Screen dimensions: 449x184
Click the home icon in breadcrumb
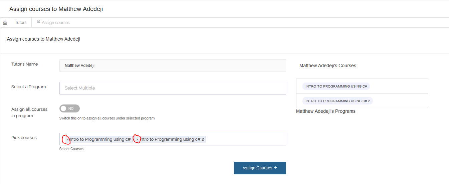point(5,23)
